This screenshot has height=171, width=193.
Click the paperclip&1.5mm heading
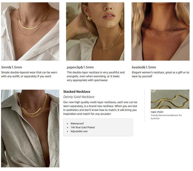(80, 67)
